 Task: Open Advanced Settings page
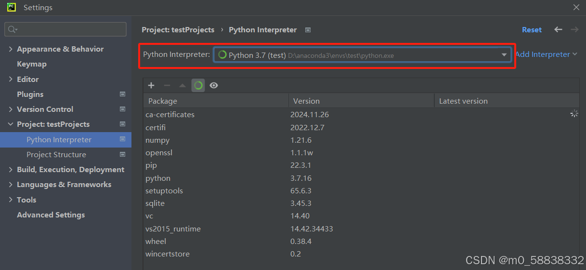(51, 215)
